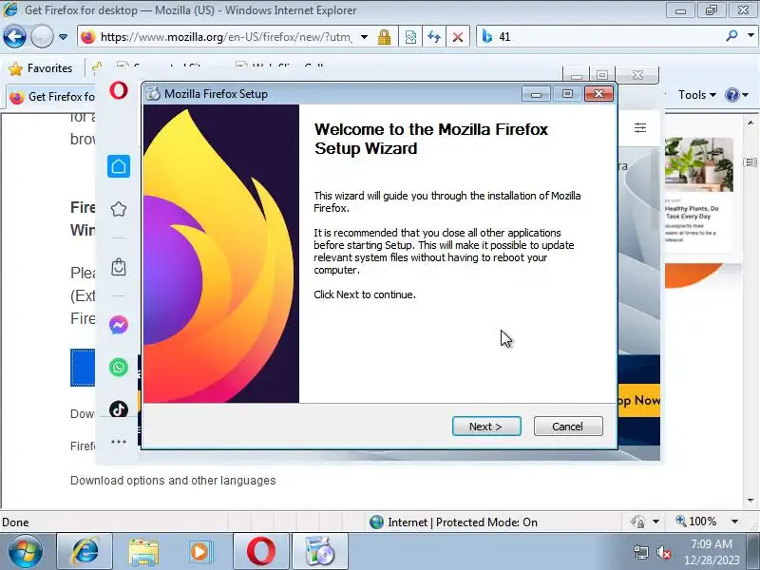Open Opera sidebar home icon

119,166
